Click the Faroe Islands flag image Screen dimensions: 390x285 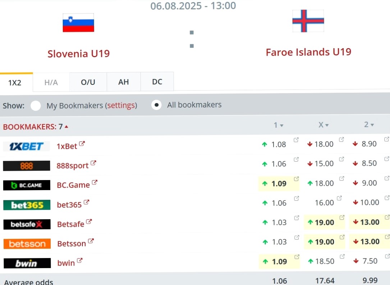click(x=308, y=21)
